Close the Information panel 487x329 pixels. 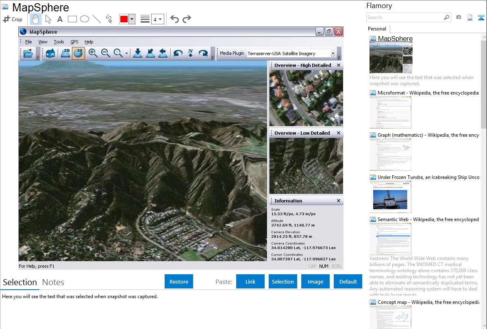pos(339,201)
